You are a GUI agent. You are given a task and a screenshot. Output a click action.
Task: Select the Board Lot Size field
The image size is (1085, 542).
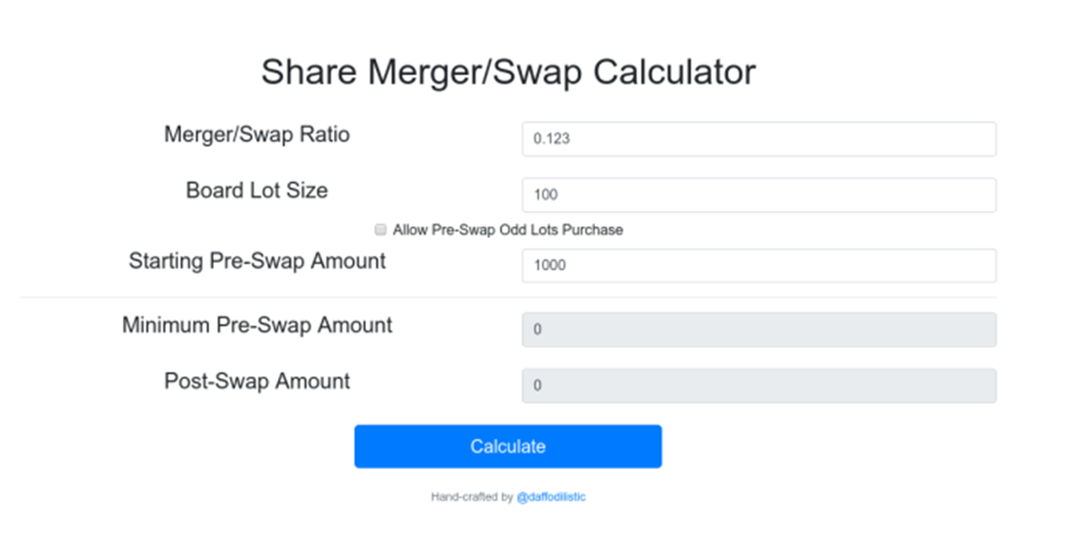tap(759, 195)
